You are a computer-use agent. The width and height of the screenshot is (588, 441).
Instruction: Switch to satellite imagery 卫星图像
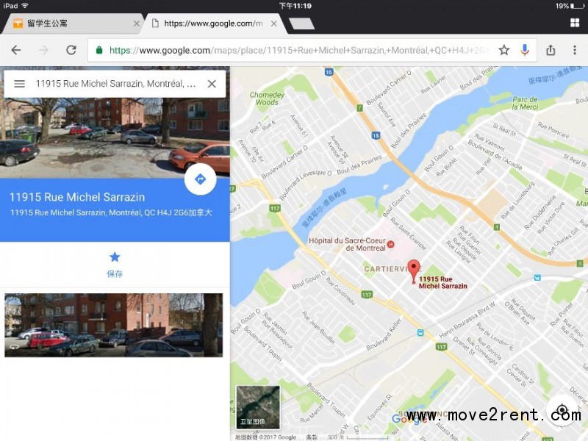[x=258, y=407]
